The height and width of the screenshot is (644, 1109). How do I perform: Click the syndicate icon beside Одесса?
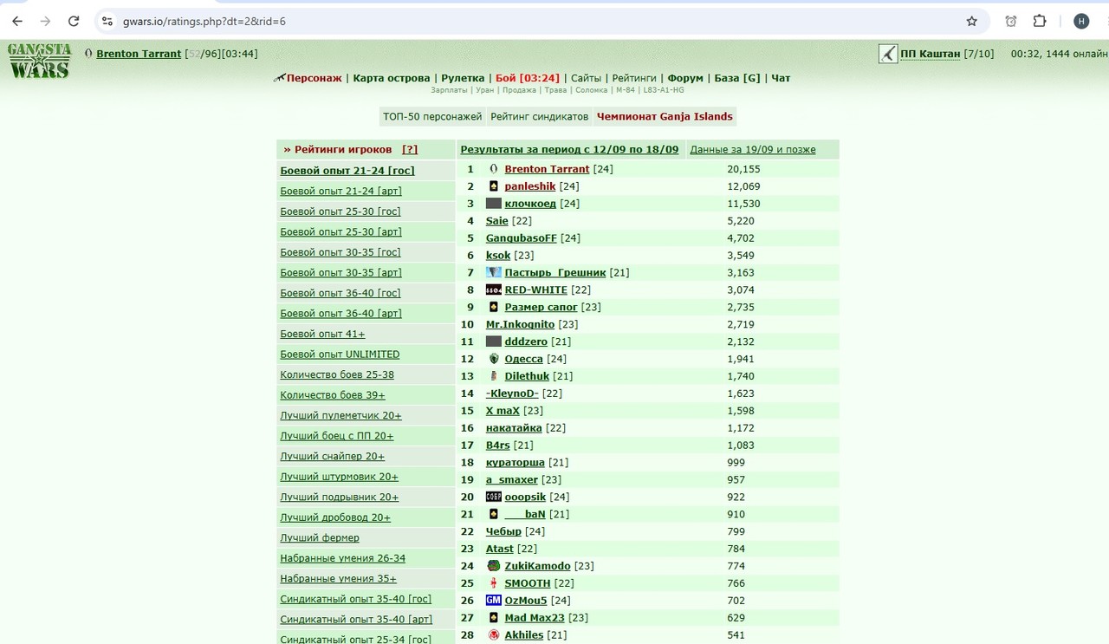point(494,359)
